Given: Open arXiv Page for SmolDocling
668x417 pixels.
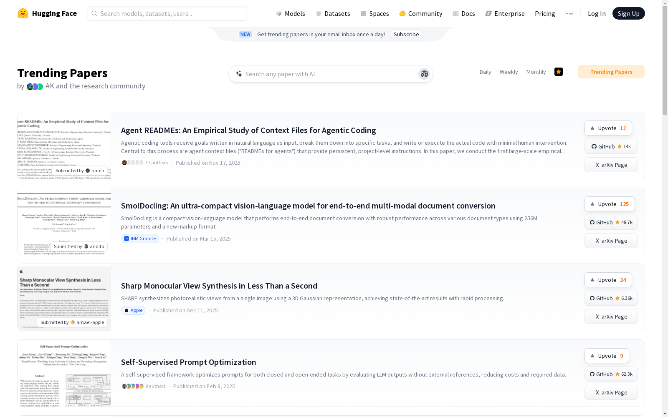Looking at the screenshot, I should (611, 241).
